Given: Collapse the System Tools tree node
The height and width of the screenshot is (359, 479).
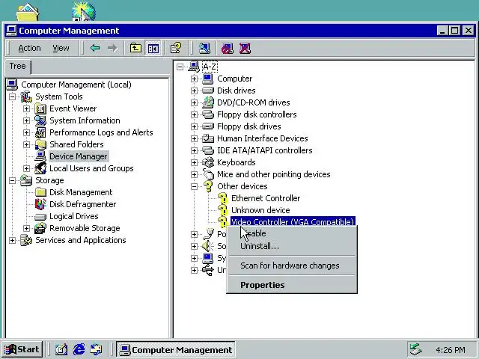Looking at the screenshot, I should click(12, 96).
